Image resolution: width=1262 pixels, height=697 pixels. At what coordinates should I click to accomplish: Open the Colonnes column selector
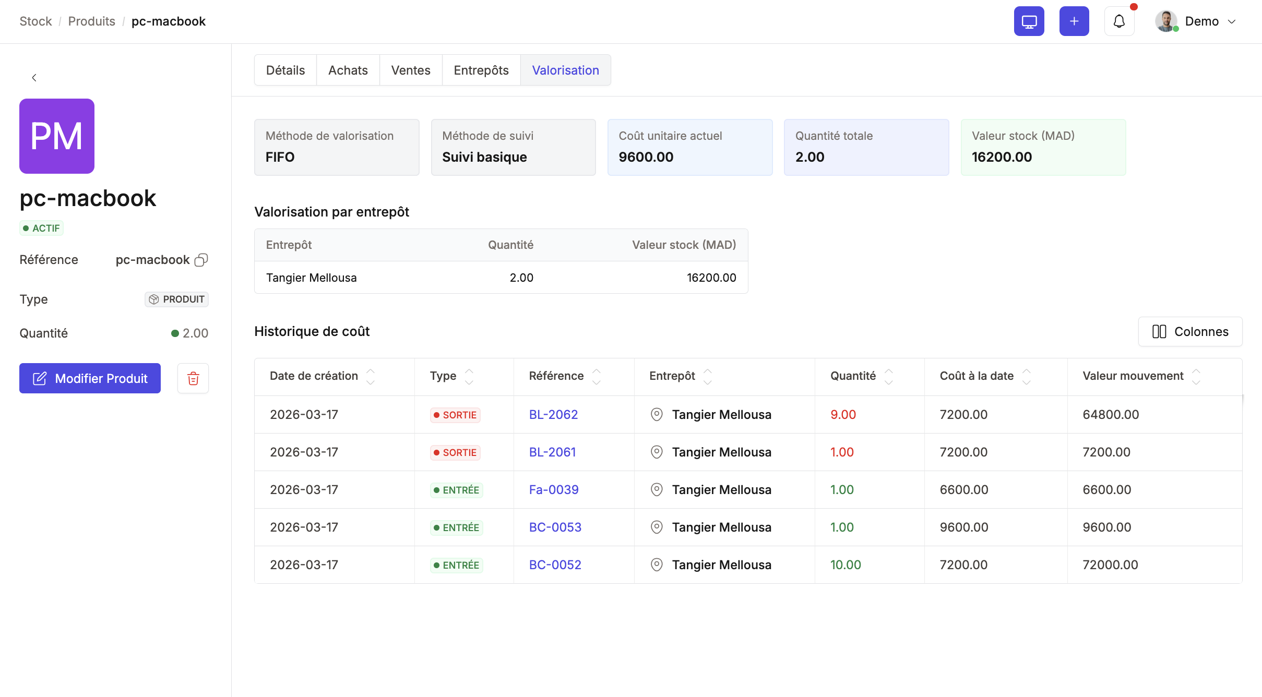point(1190,331)
